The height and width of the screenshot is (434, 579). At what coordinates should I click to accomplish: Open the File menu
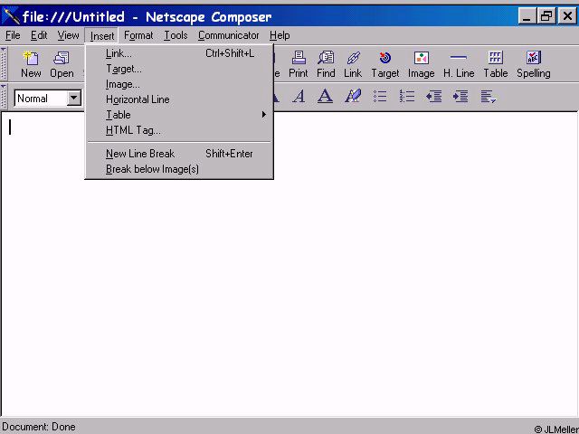(13, 35)
